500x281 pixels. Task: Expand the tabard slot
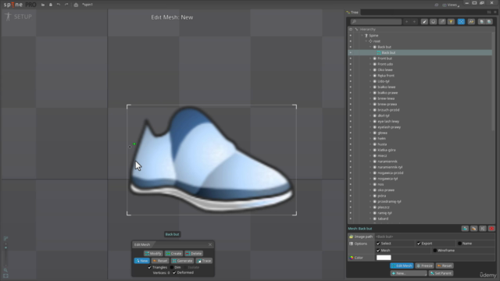370,219
